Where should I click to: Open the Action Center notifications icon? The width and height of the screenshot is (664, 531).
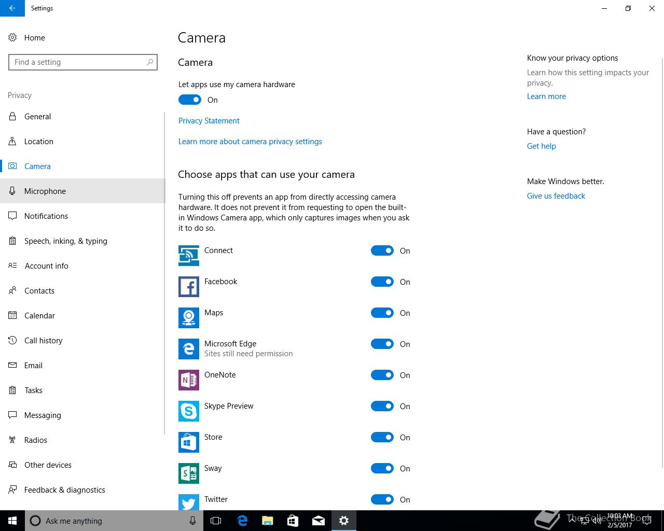point(646,521)
